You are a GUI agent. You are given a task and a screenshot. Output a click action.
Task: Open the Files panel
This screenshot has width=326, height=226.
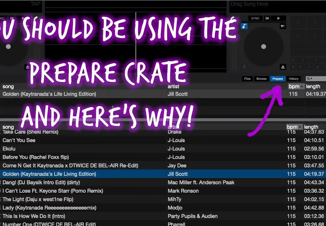click(x=247, y=79)
